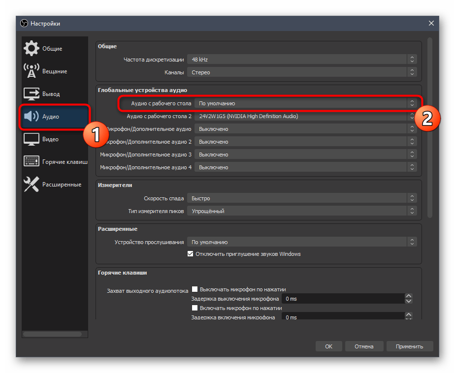Open the Аудио с рабочего стола 2 dropdown
This screenshot has height=373, width=455.
tap(306, 116)
